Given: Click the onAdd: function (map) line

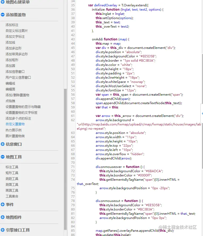Looking at the screenshot, I should 111,39.
